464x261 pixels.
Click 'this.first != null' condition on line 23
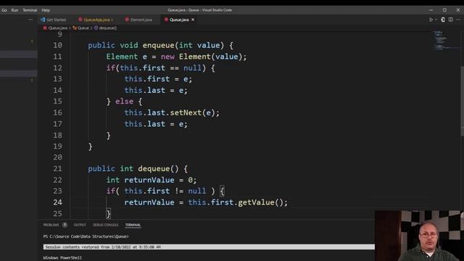pyautogui.click(x=165, y=191)
